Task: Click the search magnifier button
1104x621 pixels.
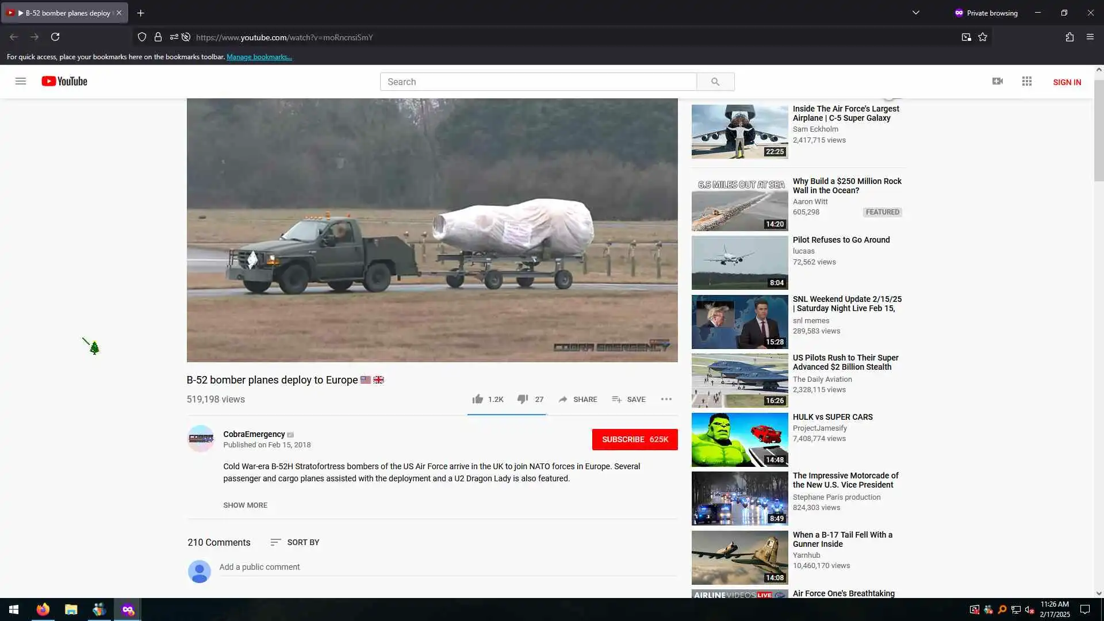Action: click(x=715, y=82)
